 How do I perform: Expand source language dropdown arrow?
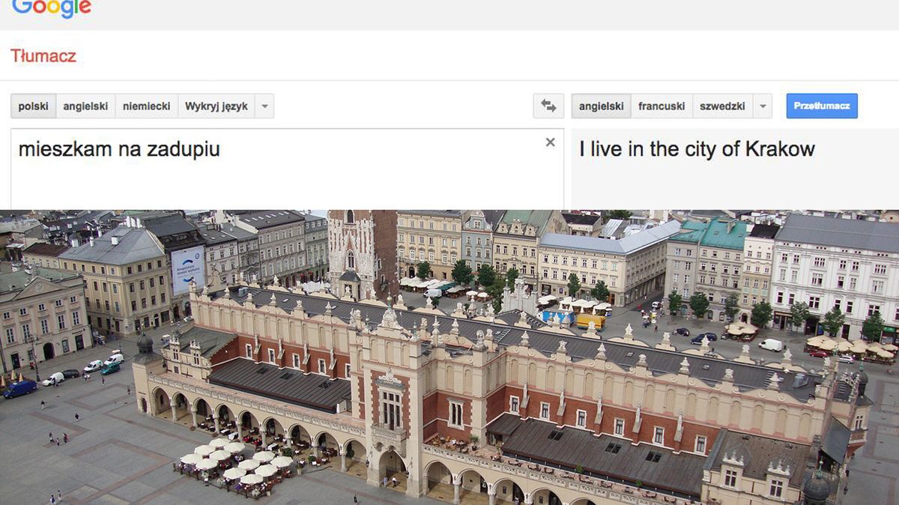coord(264,106)
